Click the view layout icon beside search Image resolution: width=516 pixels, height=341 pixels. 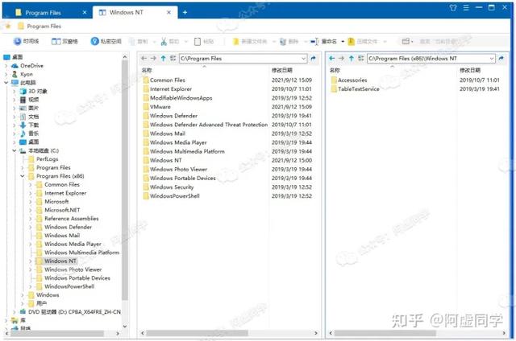(x=406, y=41)
